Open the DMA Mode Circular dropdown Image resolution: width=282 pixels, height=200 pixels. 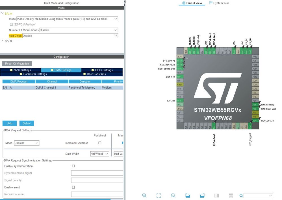click(27, 143)
